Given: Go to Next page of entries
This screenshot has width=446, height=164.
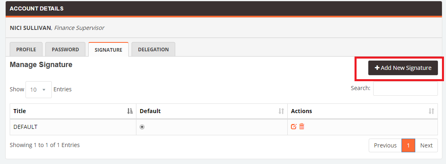Looking at the screenshot, I should [x=427, y=145].
